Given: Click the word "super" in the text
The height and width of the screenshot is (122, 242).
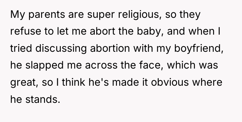Looking at the screenshot, I should pyautogui.click(x=101, y=15).
